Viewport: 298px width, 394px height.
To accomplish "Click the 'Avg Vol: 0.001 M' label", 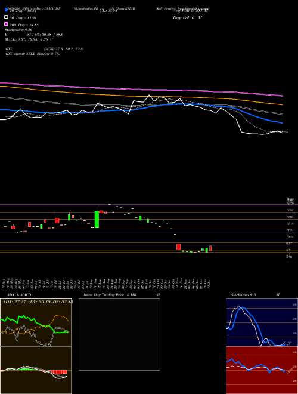I will 190,11.
